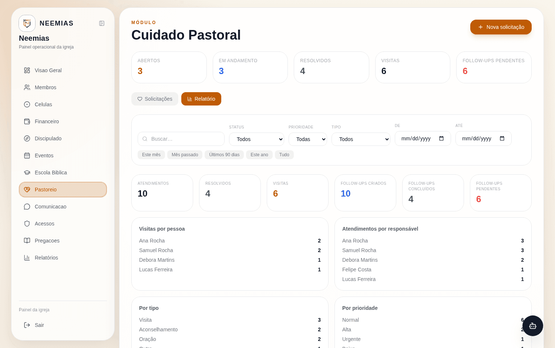Apply the Este mês quick filter
555x348 pixels.
pos(151,155)
